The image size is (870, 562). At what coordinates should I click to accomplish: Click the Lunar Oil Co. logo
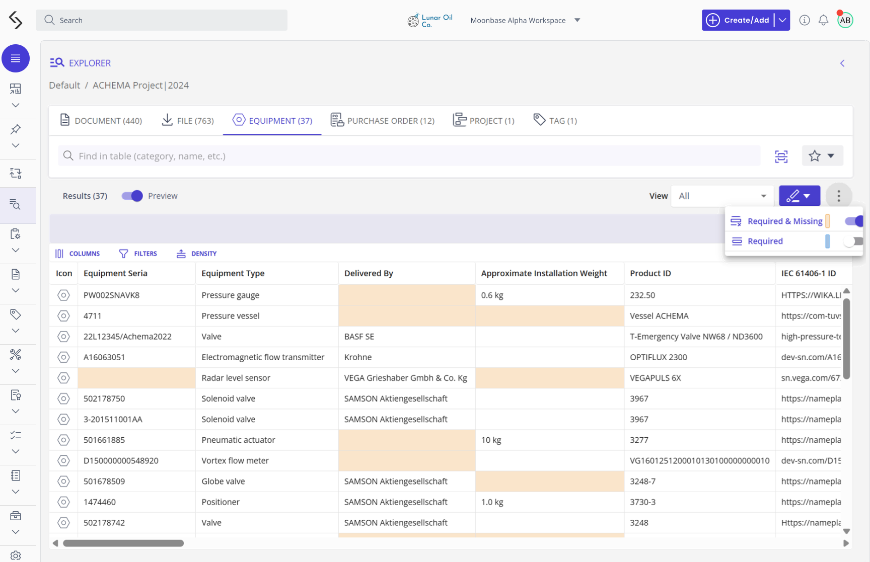pos(430,20)
